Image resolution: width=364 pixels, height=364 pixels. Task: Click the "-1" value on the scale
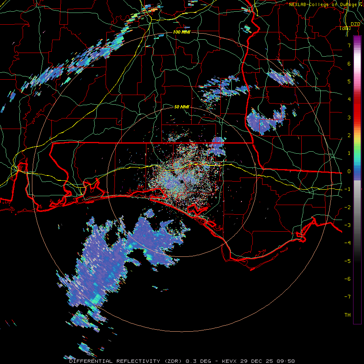[x=347, y=189]
